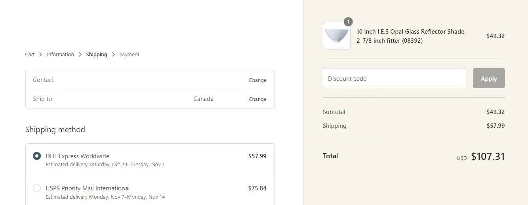This screenshot has width=528, height=205.
Task: Choose USPS Priority Mail International radio
Action: pyautogui.click(x=37, y=188)
